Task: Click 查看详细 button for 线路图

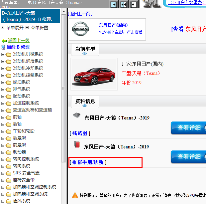Action: click(188, 128)
